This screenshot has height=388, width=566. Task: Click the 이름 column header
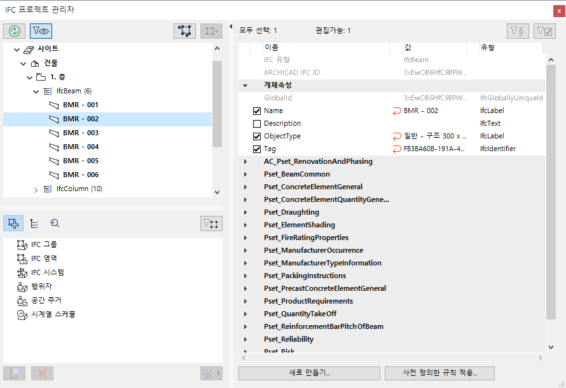(326, 48)
